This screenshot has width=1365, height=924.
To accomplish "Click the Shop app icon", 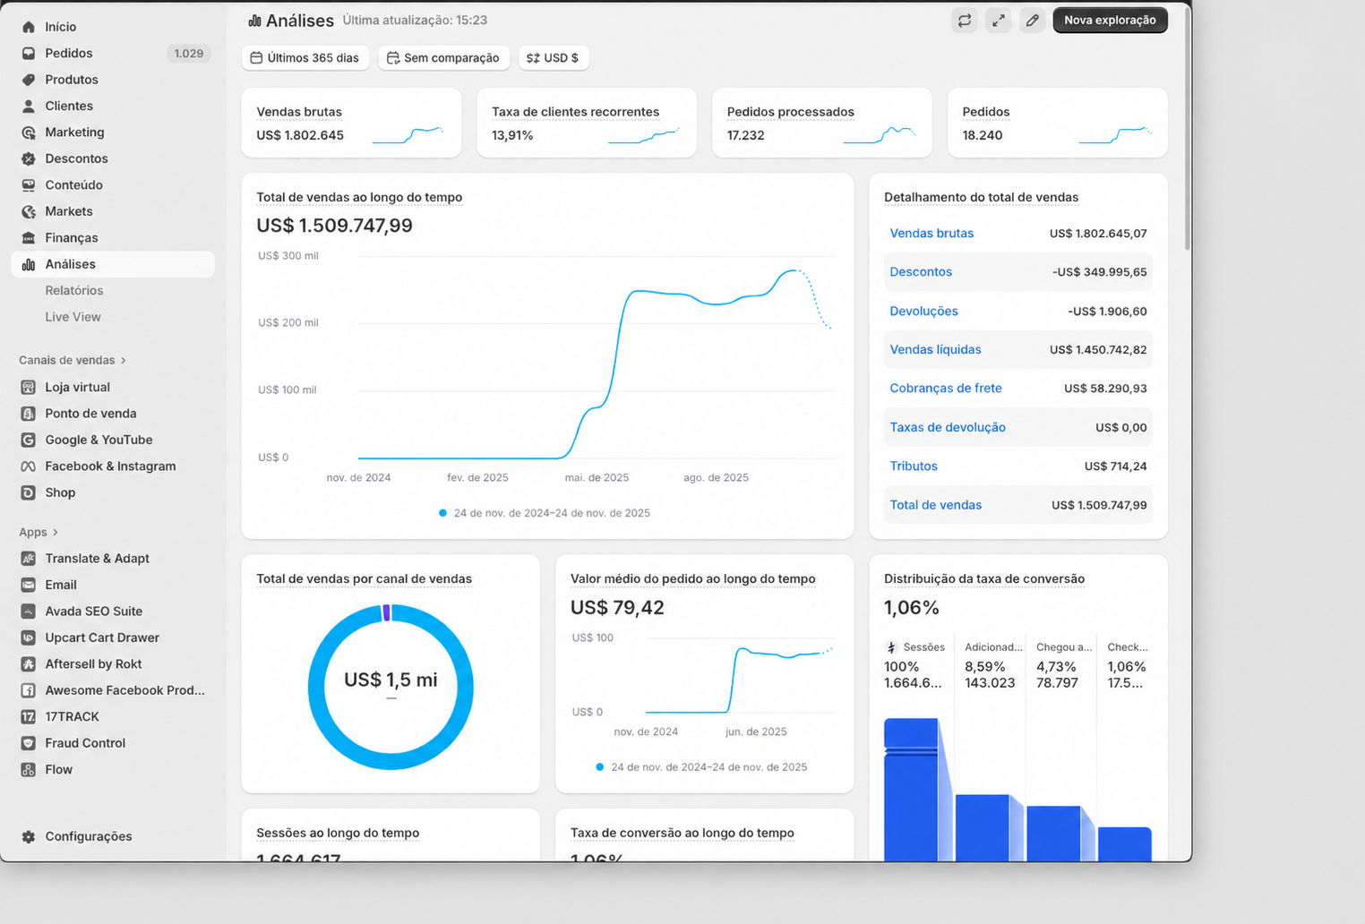I will pyautogui.click(x=29, y=492).
